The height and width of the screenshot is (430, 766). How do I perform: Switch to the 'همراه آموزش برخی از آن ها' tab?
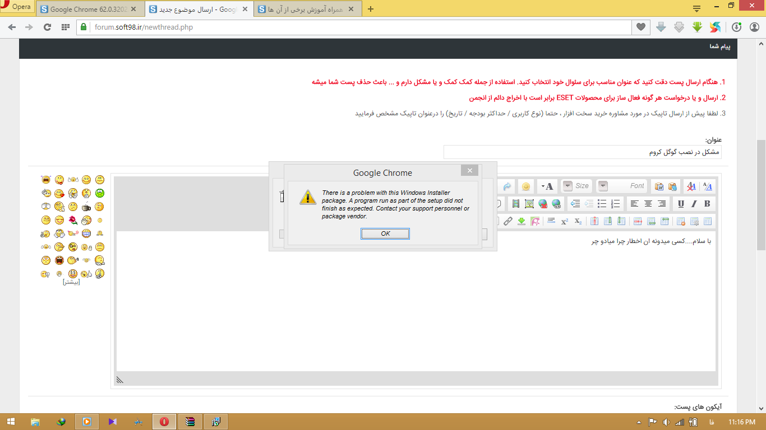[307, 10]
